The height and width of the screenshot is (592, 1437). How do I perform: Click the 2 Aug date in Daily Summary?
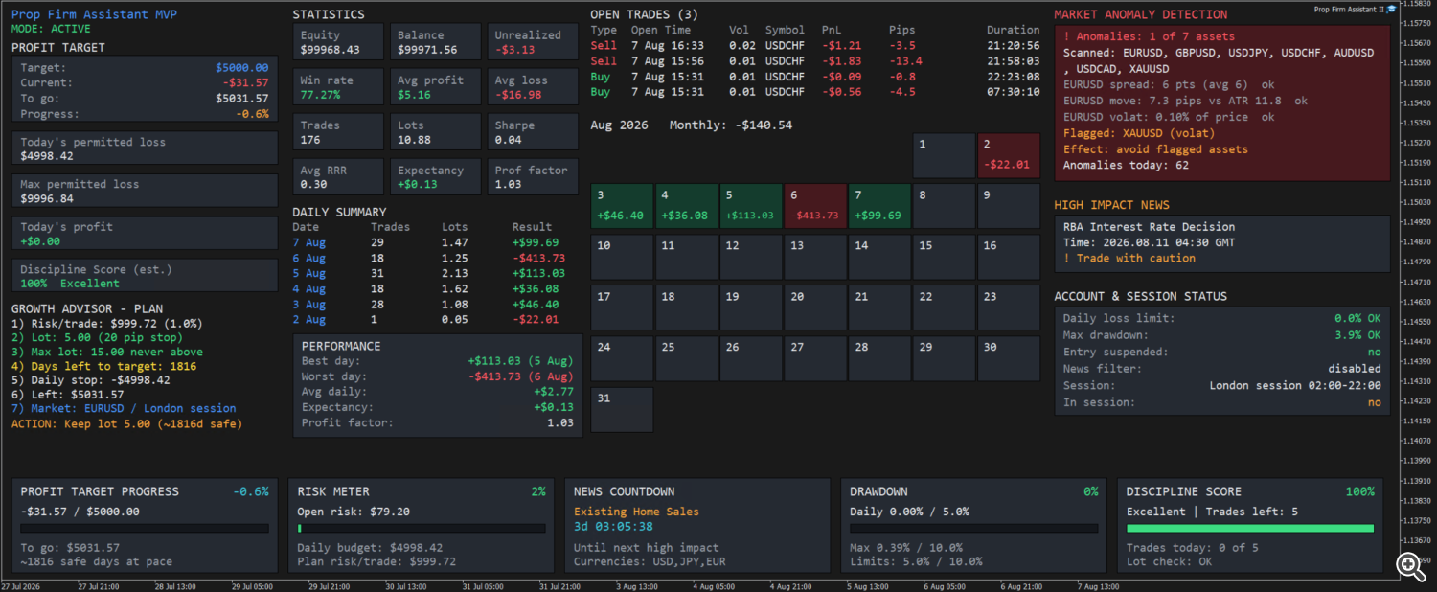[x=309, y=320]
